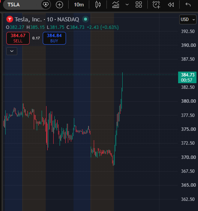Change the candlestick chart style
This screenshot has width=198, height=211.
point(98,5)
